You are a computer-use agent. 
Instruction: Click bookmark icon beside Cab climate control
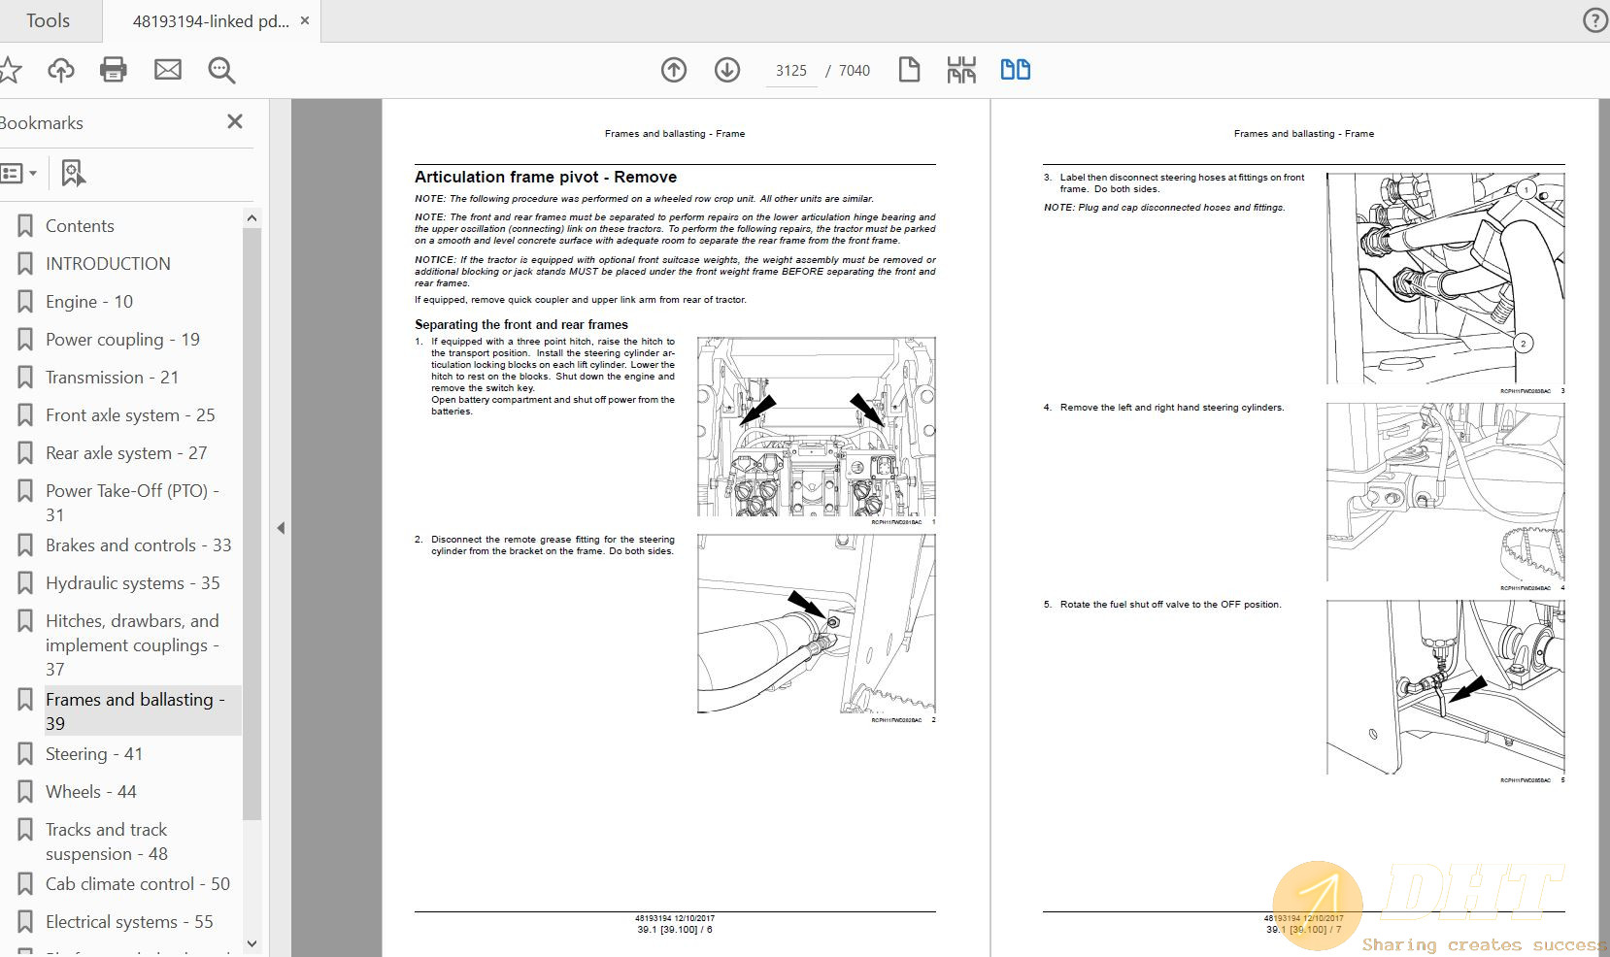(x=25, y=884)
